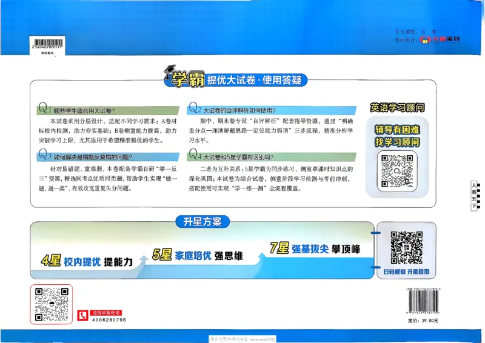The image size is (485, 343).
Task: Click the red-bordered QR code at bottom left
Action: 52,304
